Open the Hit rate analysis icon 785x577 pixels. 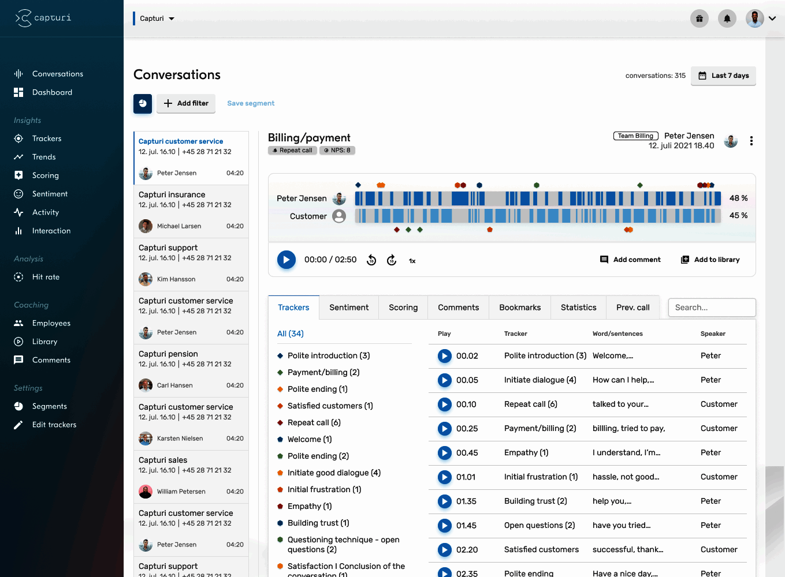(x=19, y=276)
